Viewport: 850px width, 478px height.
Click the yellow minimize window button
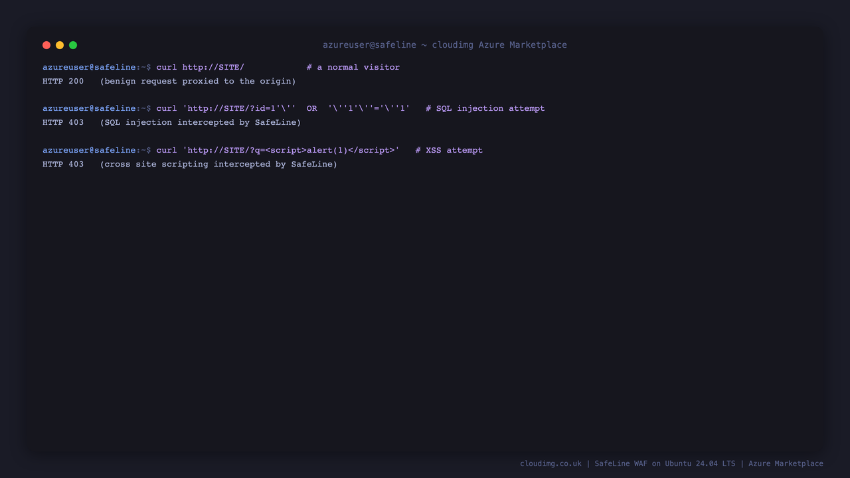click(60, 45)
